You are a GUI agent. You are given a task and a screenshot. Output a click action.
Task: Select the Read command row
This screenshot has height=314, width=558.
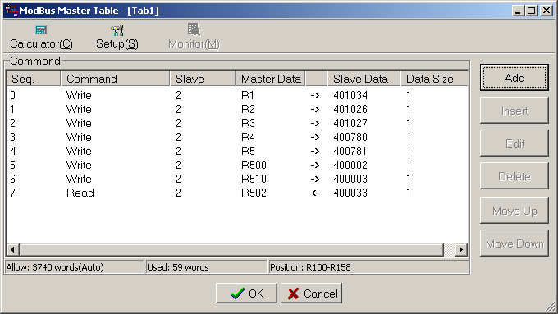click(236, 193)
